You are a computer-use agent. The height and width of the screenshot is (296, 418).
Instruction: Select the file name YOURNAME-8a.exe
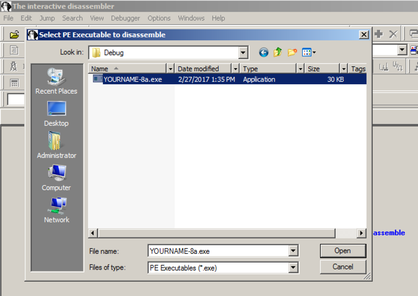[133, 79]
